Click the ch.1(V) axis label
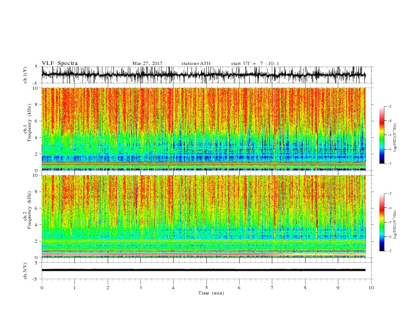418x323 pixels. pyautogui.click(x=25, y=75)
